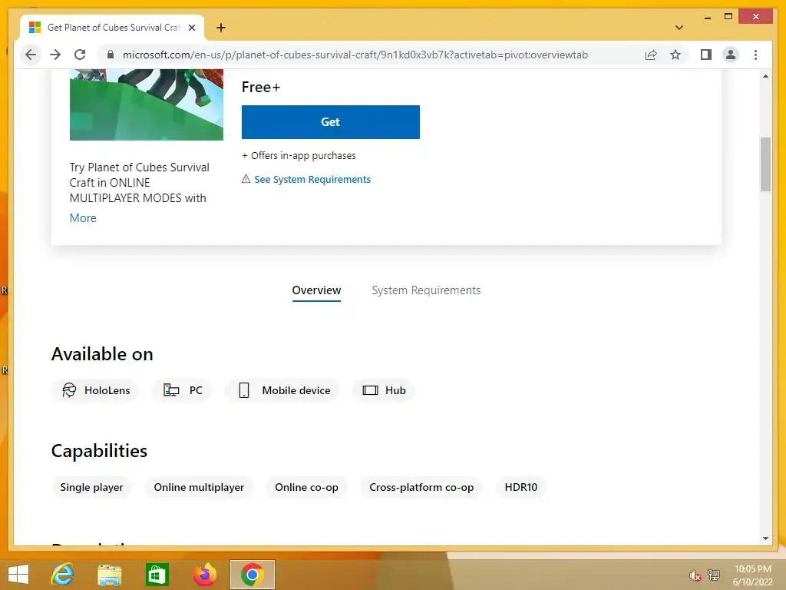Click the blue Get button
This screenshot has width=786, height=590.
pos(330,122)
